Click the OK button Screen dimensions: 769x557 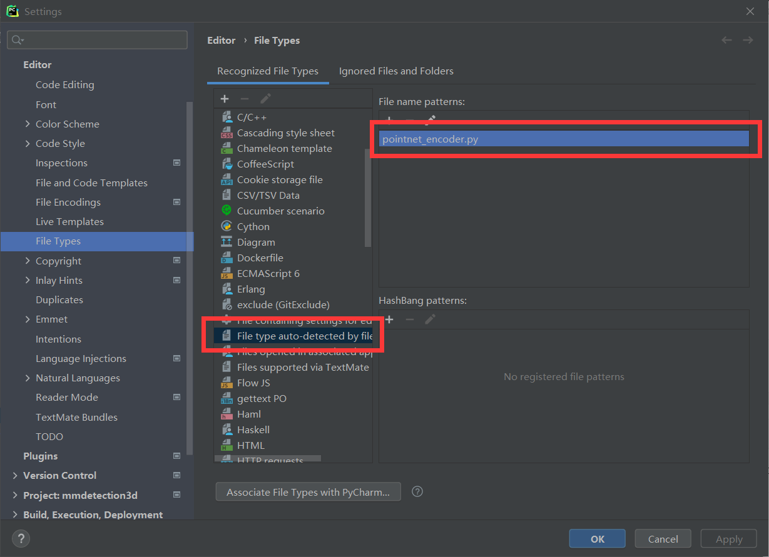597,539
